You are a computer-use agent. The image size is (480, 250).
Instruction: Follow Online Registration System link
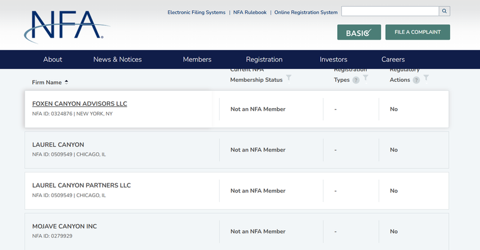tap(306, 13)
